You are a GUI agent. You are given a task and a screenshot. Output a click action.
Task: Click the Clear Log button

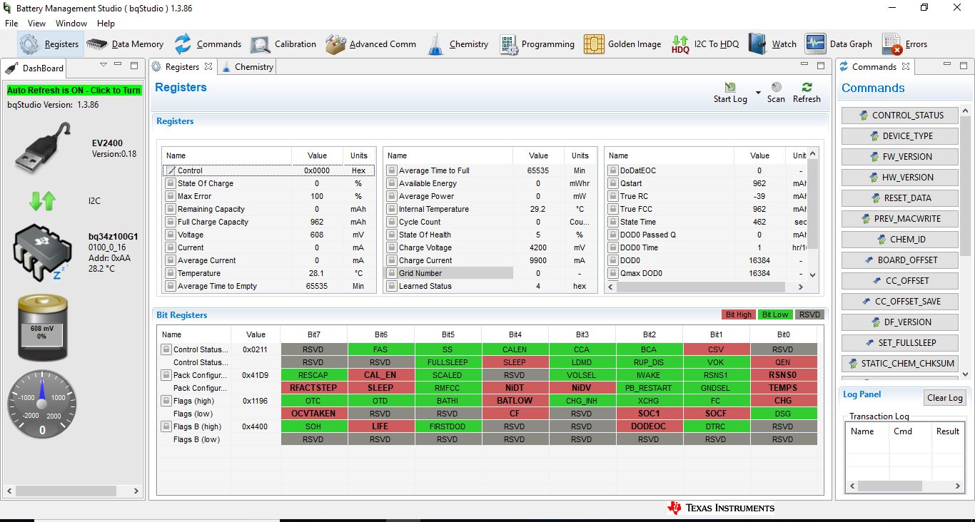[944, 398]
